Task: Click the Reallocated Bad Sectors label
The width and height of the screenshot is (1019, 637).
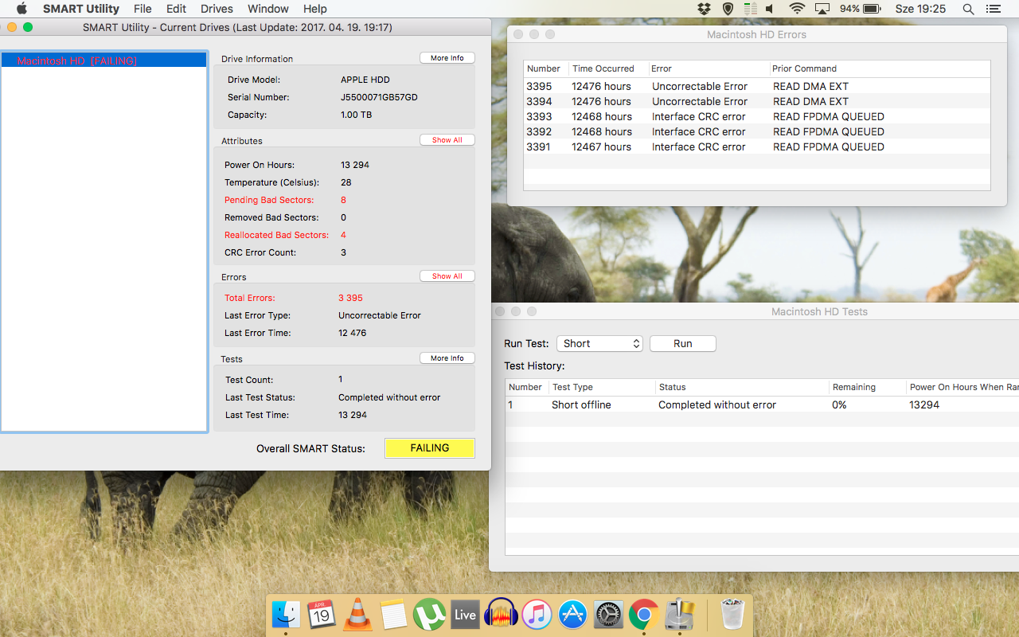Action: pos(276,235)
